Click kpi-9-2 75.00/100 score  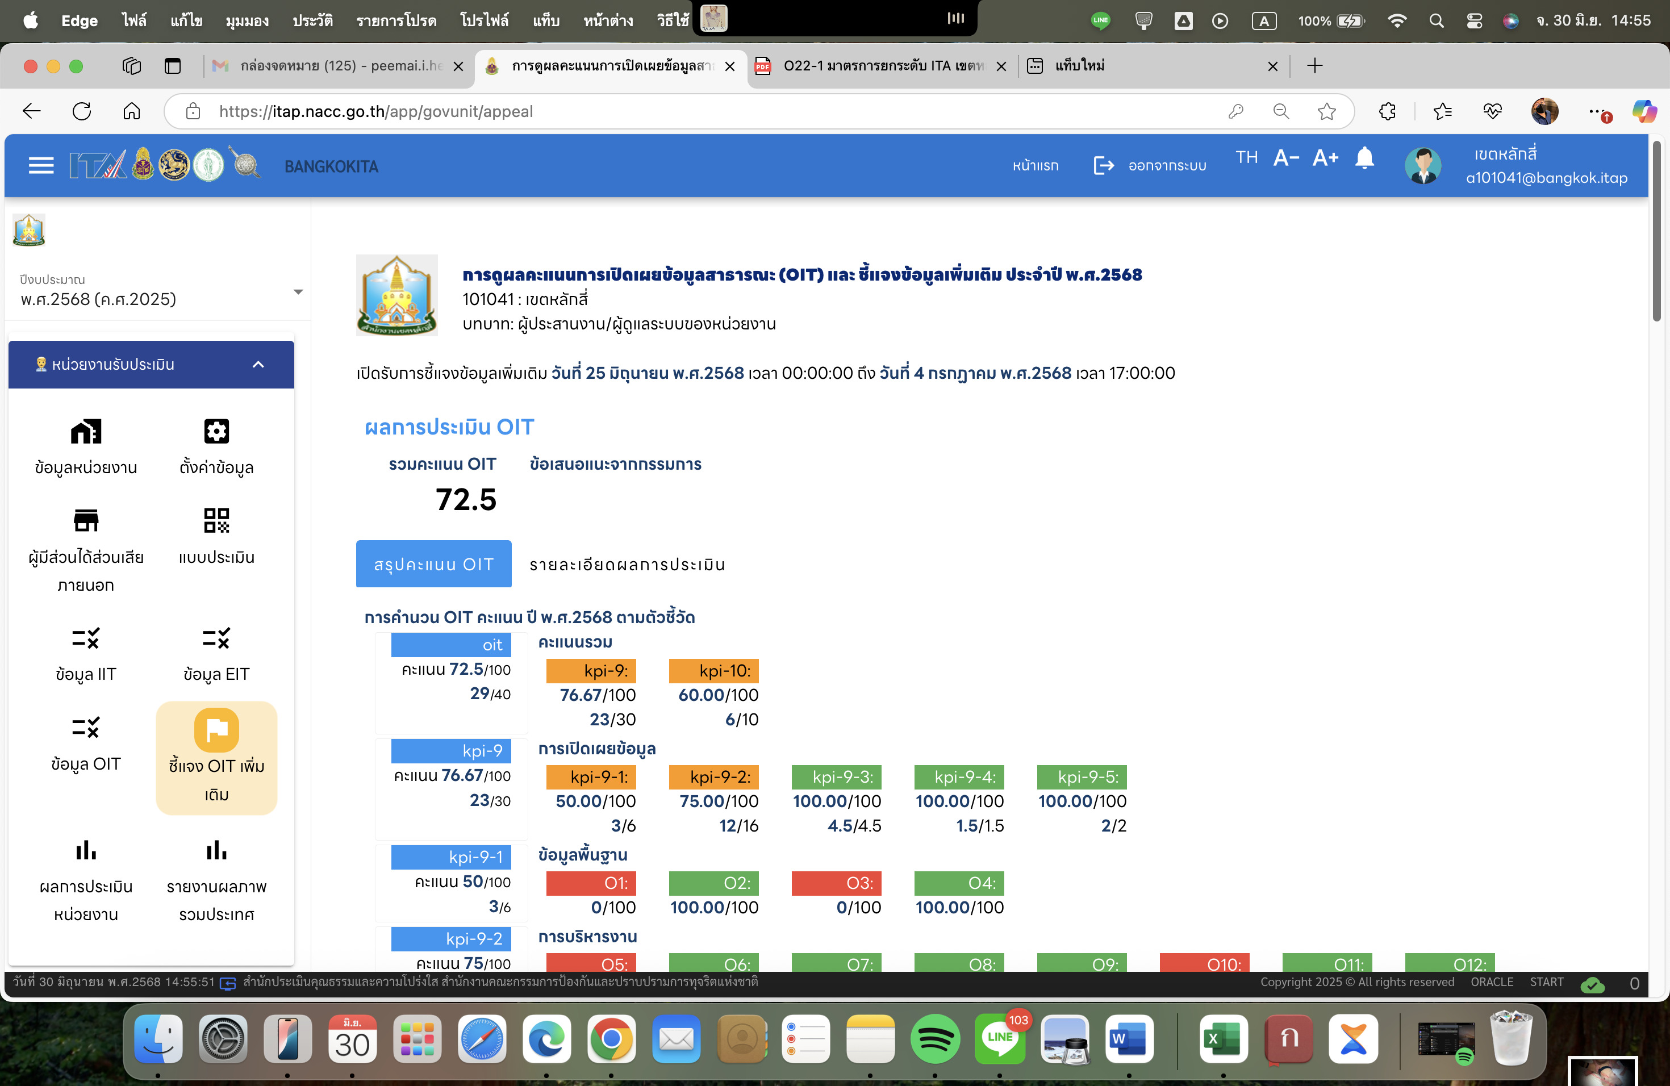click(x=719, y=801)
